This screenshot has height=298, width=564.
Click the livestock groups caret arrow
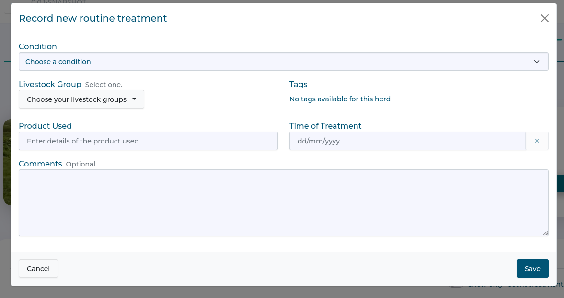coord(134,99)
